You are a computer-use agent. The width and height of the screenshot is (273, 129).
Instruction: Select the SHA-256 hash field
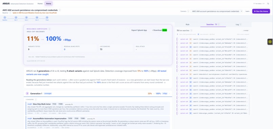pyautogui.click(x=98, y=57)
